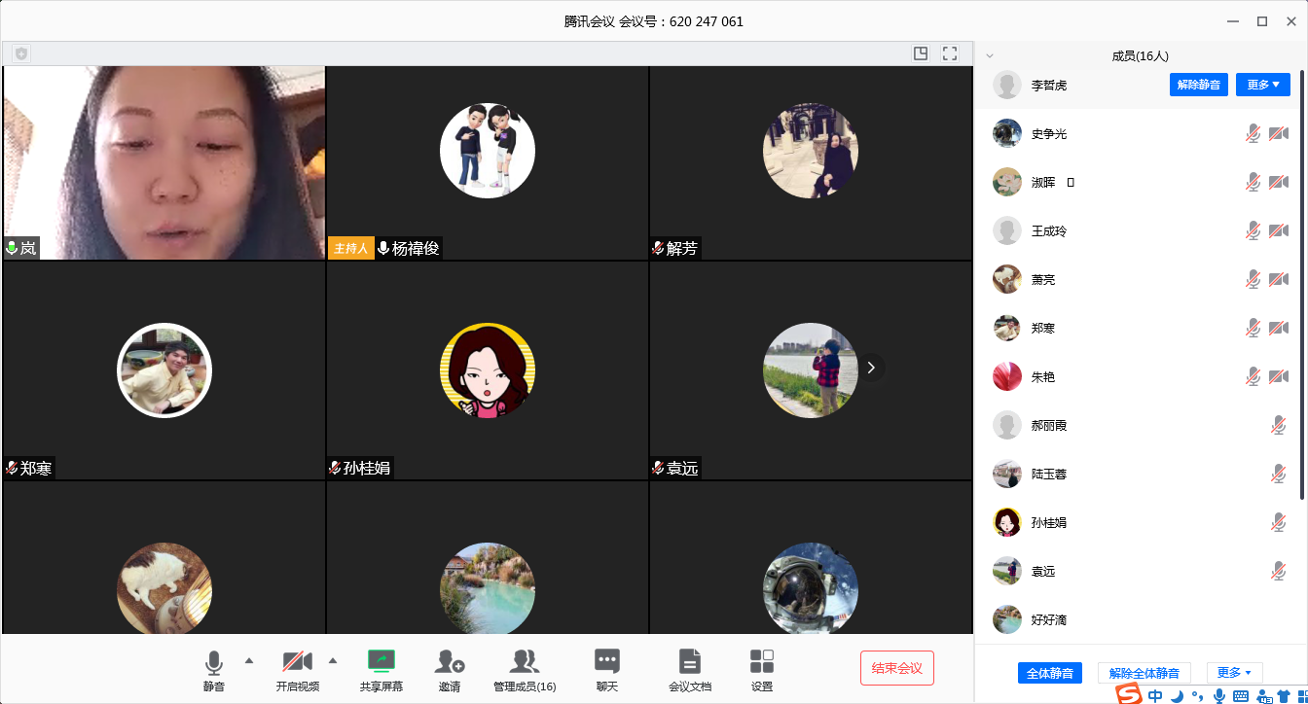The width and height of the screenshot is (1308, 704).
Task: Click the red 结束会议 button
Action: [x=896, y=668]
